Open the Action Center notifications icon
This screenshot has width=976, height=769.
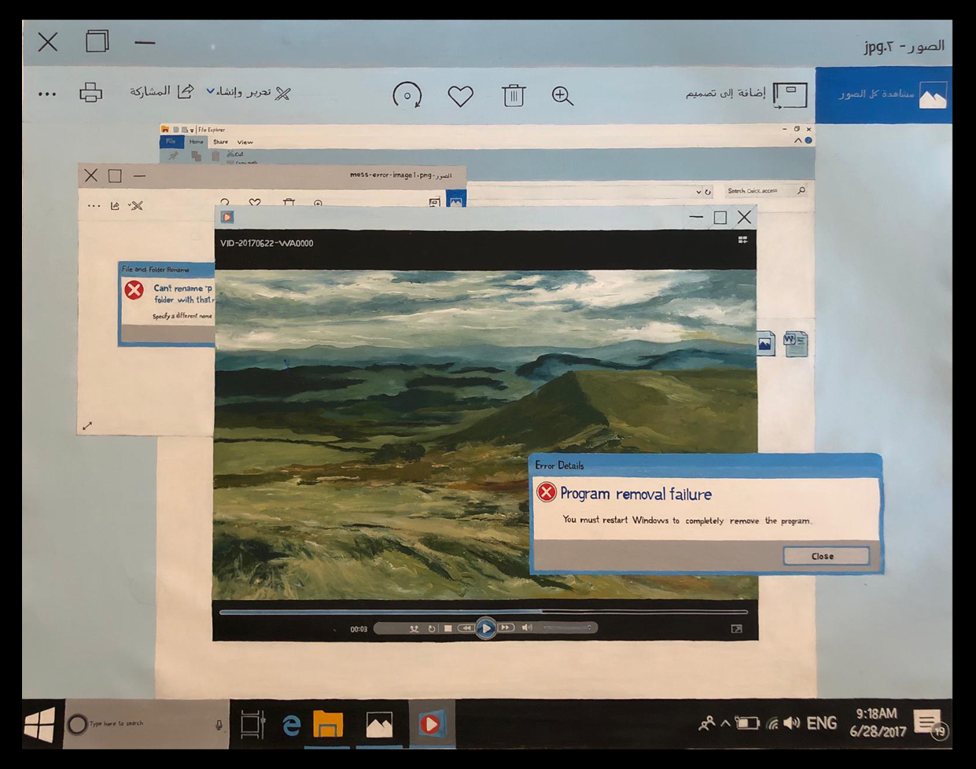[930, 723]
